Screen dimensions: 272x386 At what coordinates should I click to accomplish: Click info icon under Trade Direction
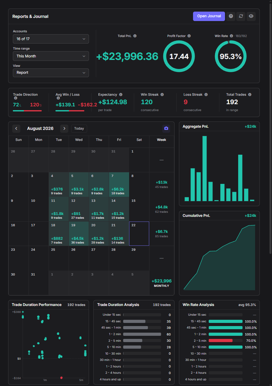[16, 98]
